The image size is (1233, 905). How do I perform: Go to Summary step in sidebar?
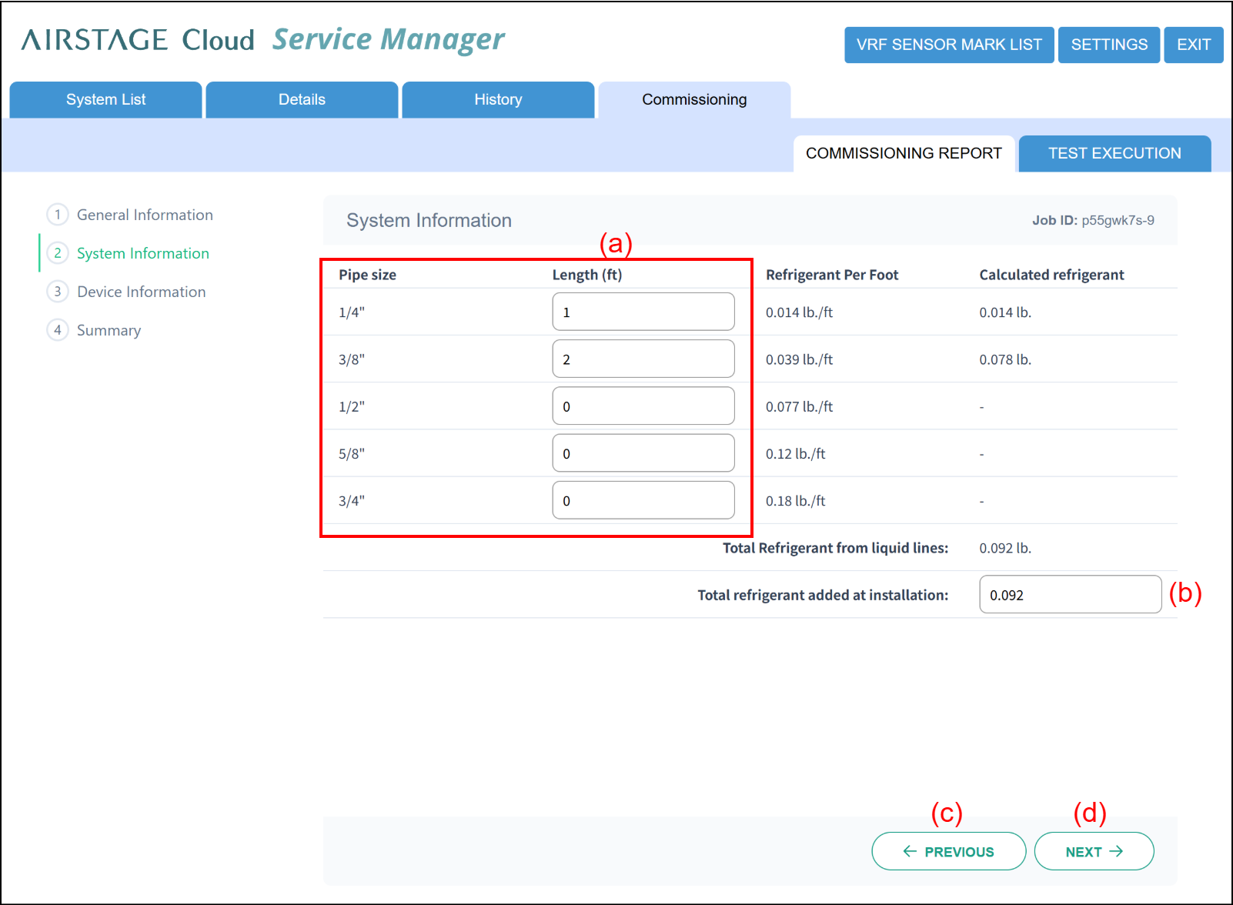coord(109,330)
